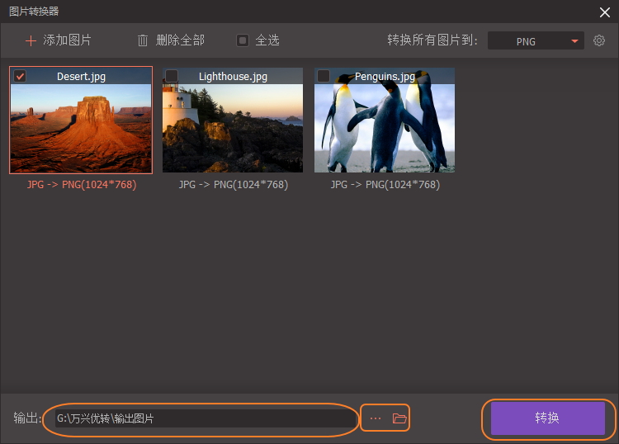Click the 添加图片 label
The width and height of the screenshot is (619, 444).
coord(67,40)
